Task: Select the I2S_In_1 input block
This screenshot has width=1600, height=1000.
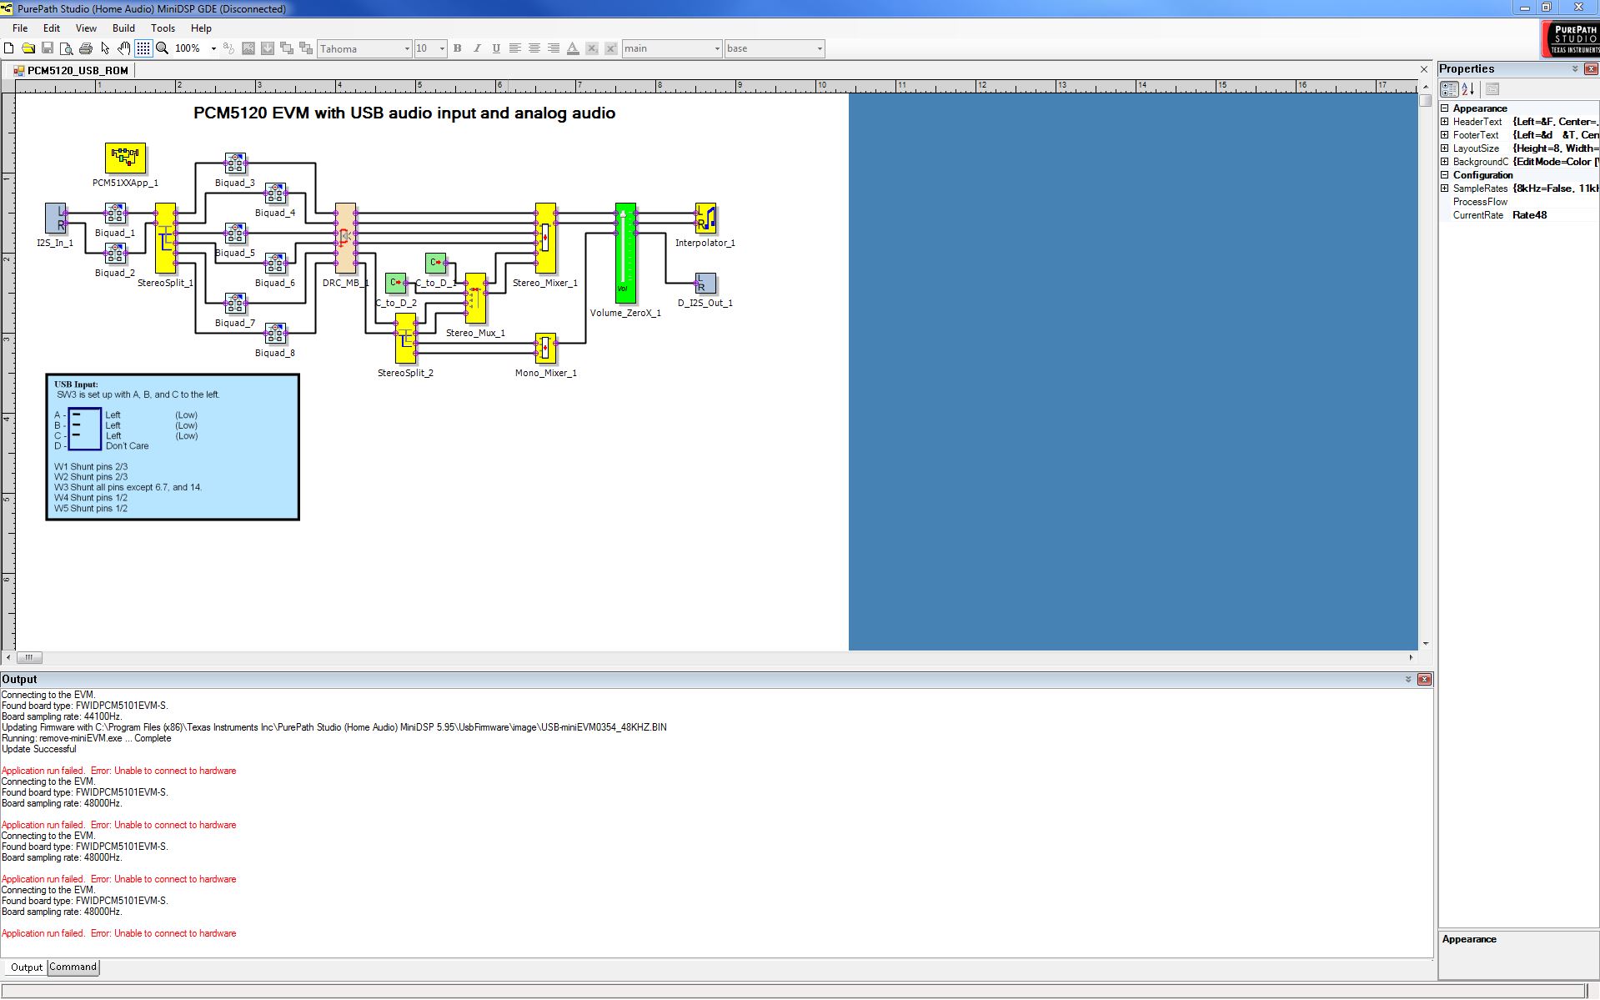Action: 56,219
